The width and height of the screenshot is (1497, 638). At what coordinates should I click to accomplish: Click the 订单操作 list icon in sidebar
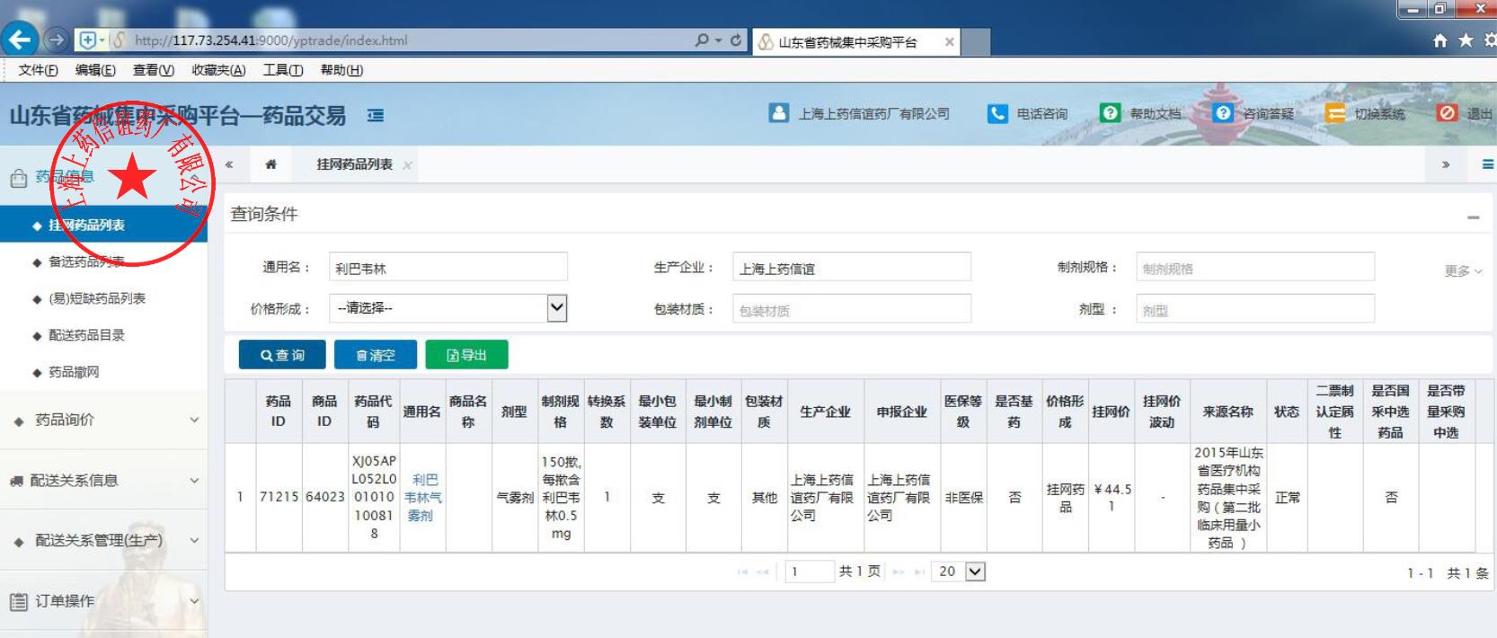[18, 601]
